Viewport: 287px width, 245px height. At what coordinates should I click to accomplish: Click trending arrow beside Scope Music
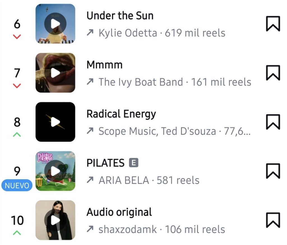tap(90, 131)
